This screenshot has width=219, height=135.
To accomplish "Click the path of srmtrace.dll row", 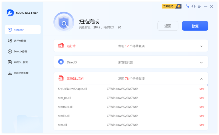I will point(123,107).
